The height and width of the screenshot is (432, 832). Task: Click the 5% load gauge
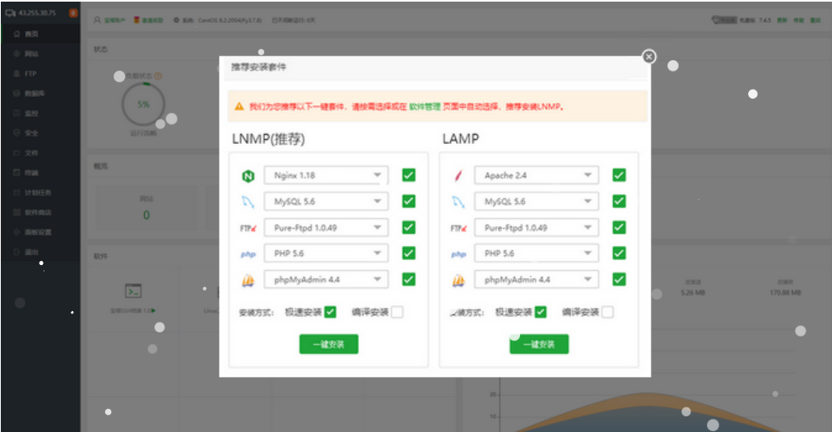click(143, 104)
